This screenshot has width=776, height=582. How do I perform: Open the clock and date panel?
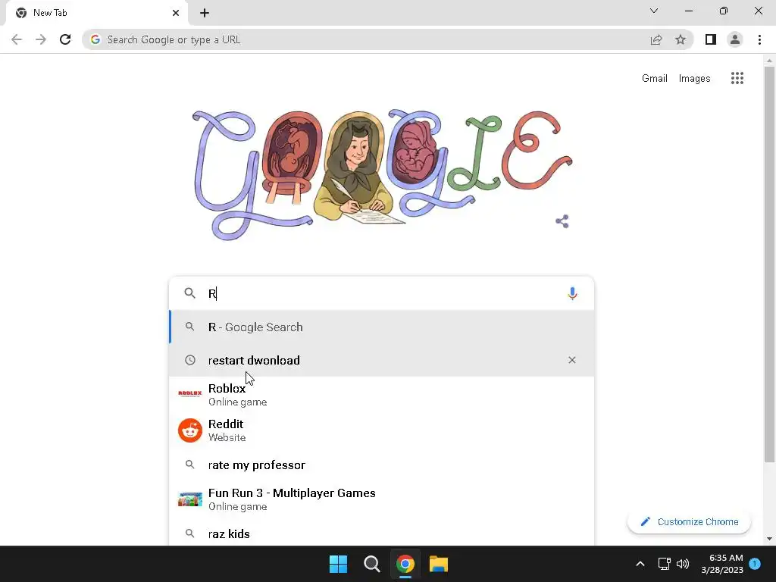(x=722, y=564)
